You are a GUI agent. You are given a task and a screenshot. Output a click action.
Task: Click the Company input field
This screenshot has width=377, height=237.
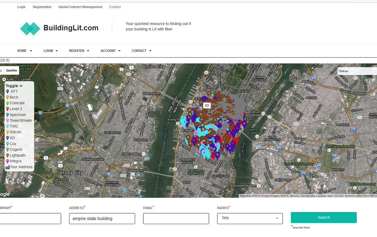point(30,218)
